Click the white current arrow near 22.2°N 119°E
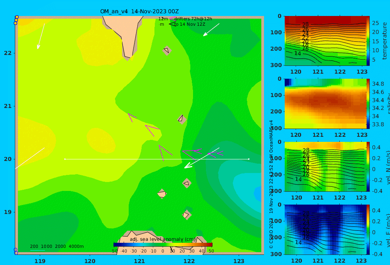Screen dimensions: 390x265 pos(41,36)
